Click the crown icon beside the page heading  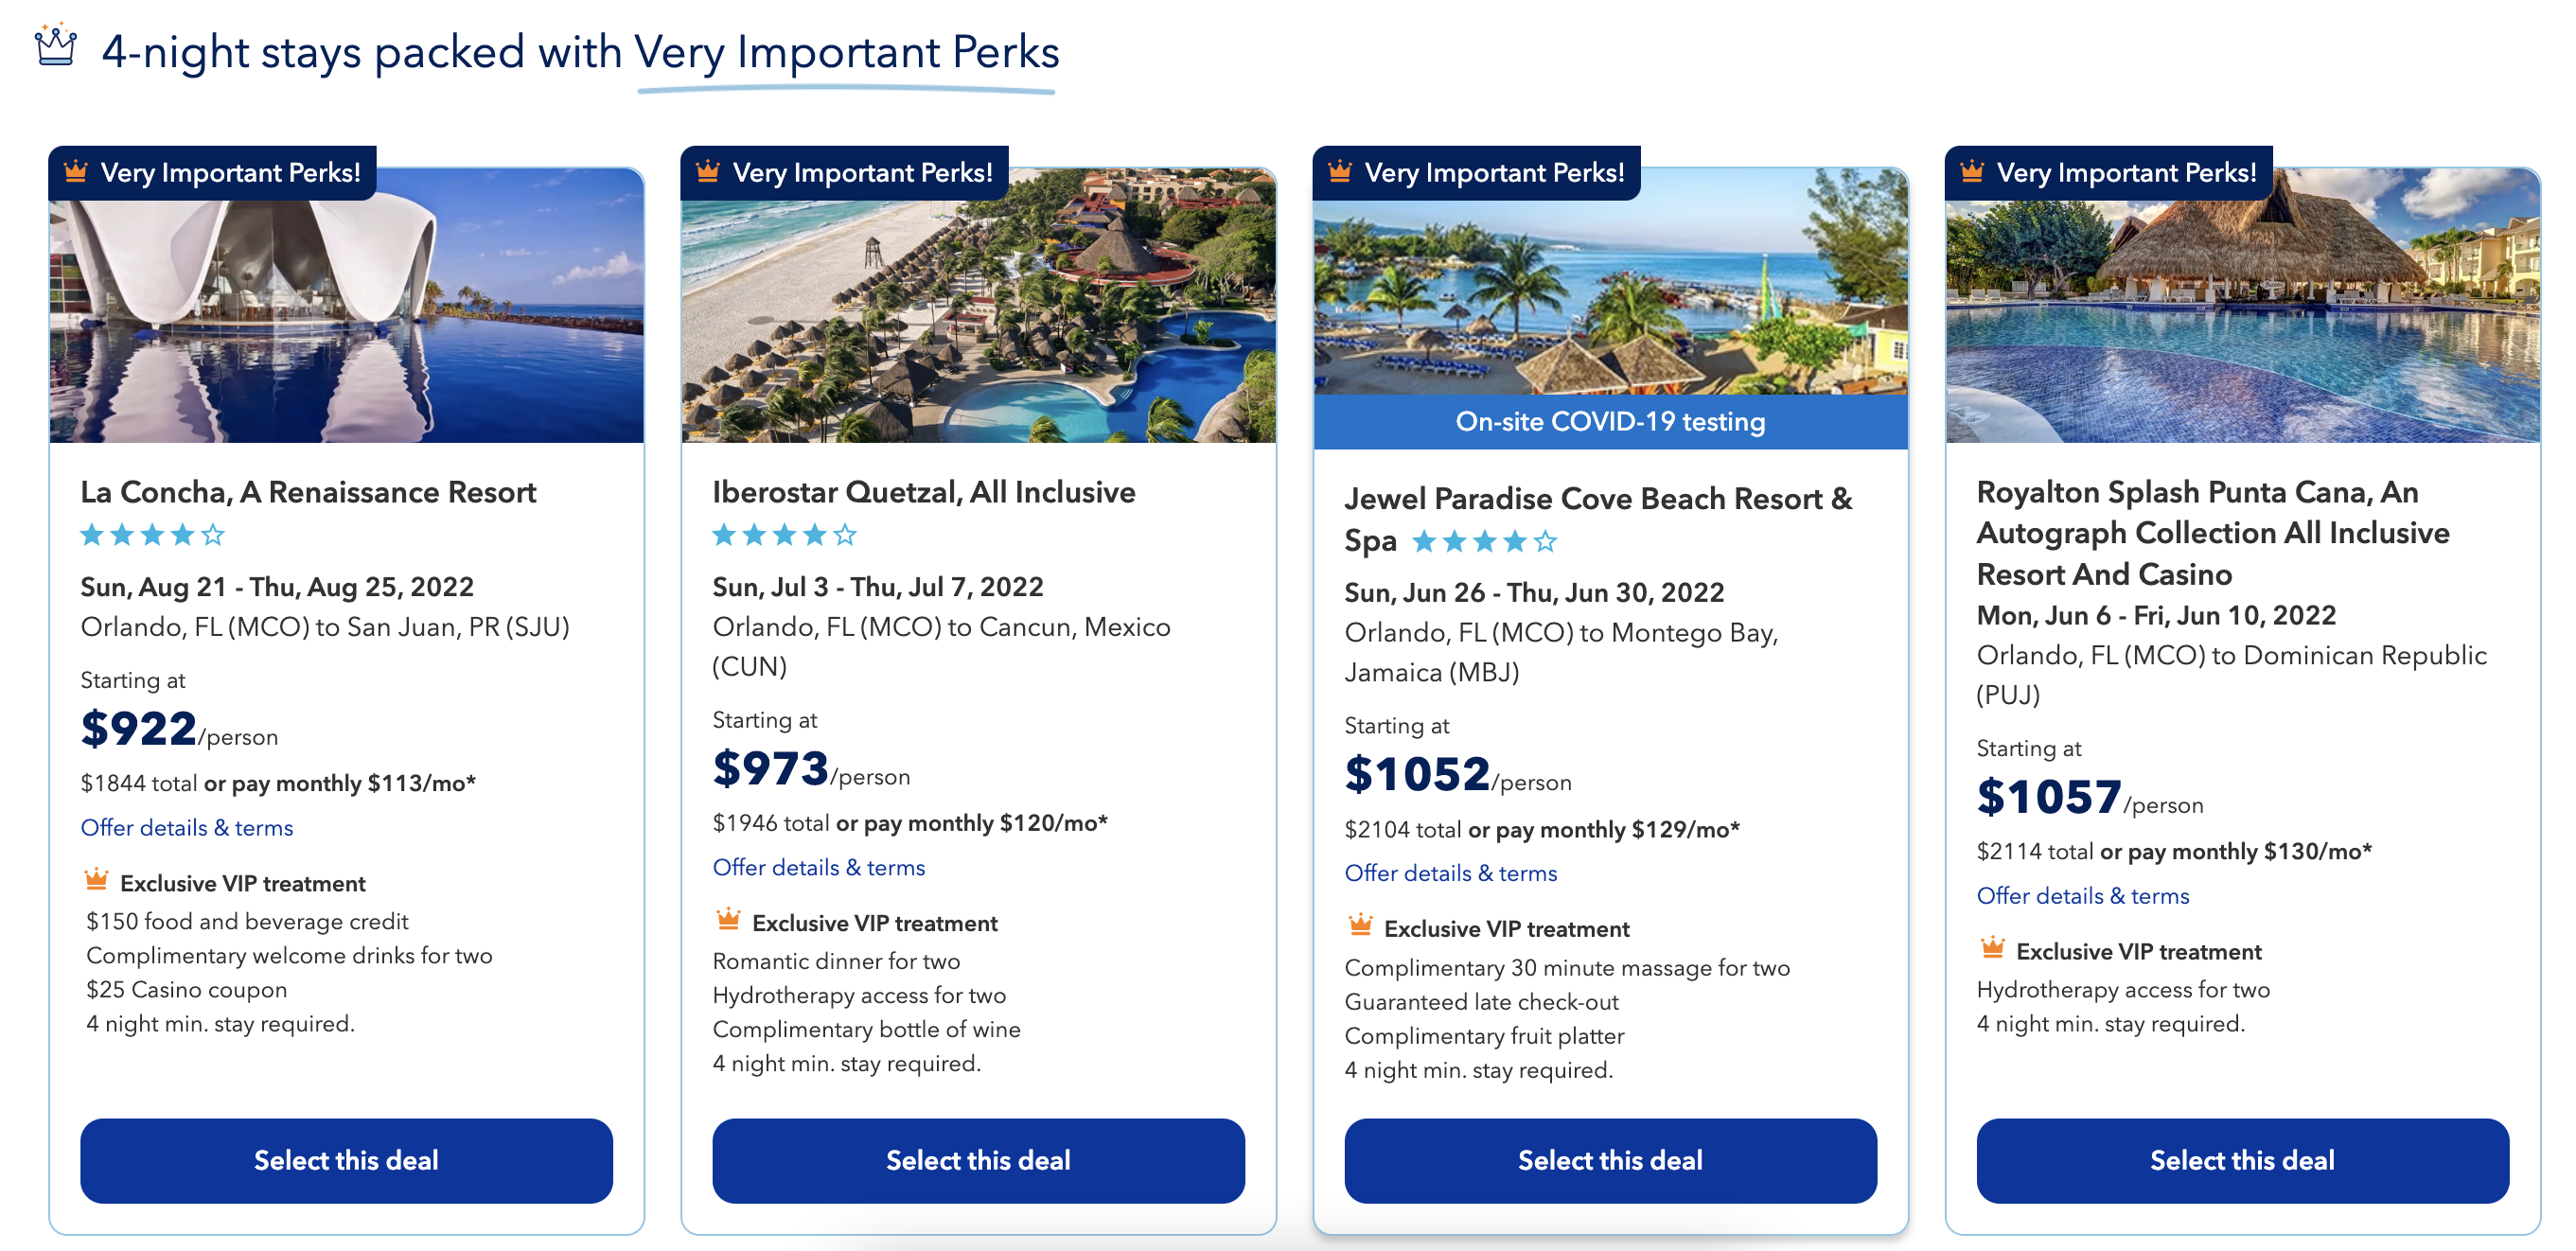pyautogui.click(x=55, y=45)
